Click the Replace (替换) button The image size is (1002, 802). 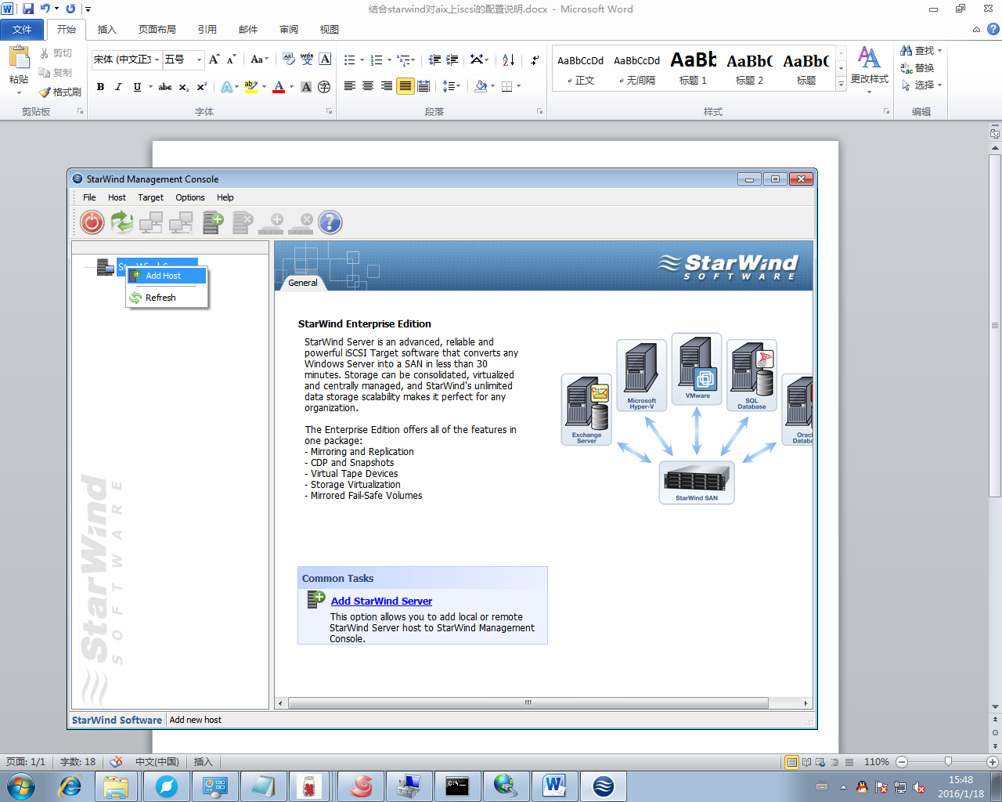pyautogui.click(x=917, y=67)
